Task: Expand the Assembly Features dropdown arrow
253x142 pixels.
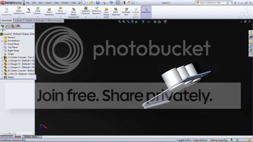Action: click(86, 17)
